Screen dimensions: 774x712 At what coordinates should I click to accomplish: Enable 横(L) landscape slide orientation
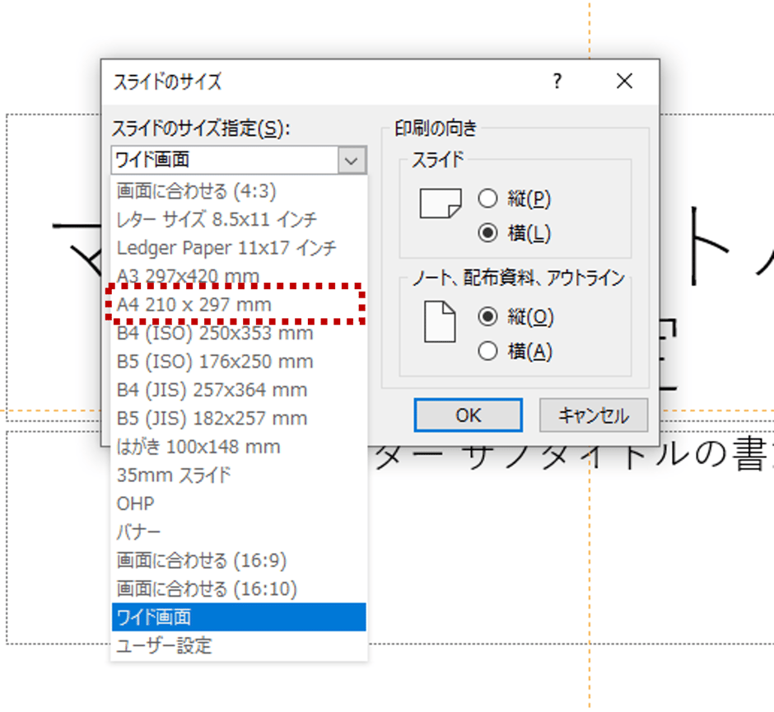[x=488, y=233]
